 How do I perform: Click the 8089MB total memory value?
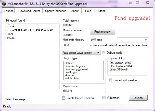pos(68,25)
